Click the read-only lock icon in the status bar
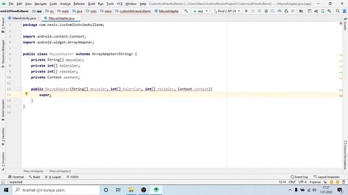The image size is (348, 195). 325,182
